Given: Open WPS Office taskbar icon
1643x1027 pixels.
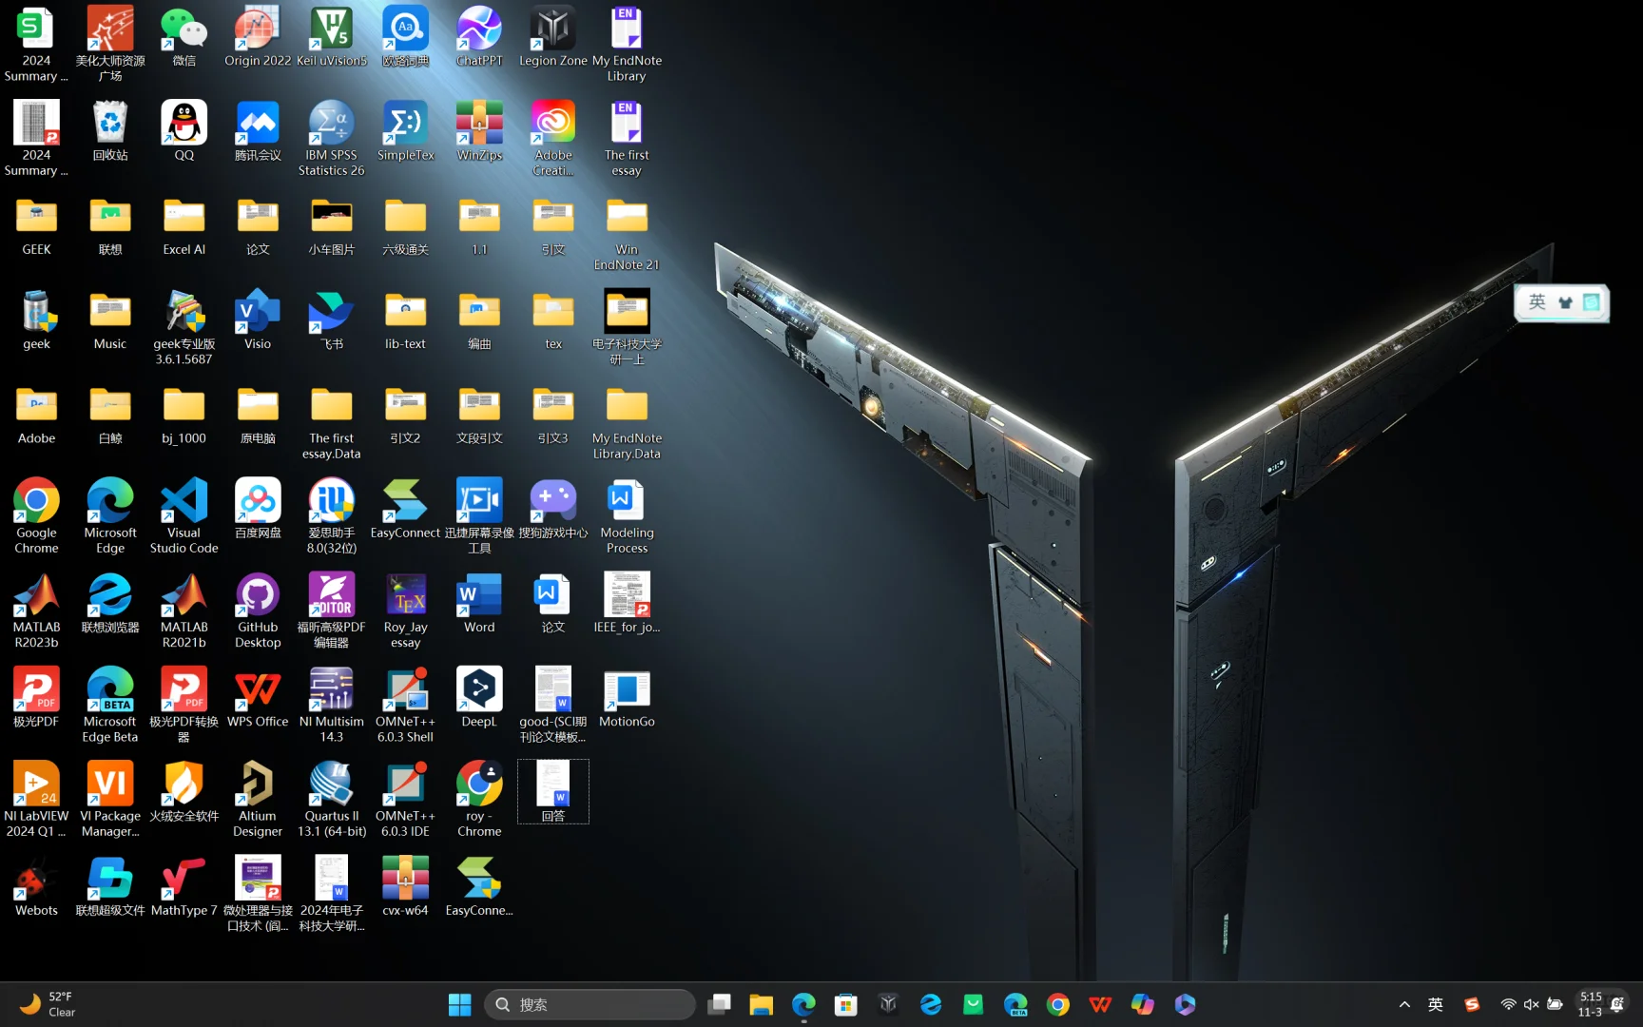Looking at the screenshot, I should (x=1100, y=1004).
